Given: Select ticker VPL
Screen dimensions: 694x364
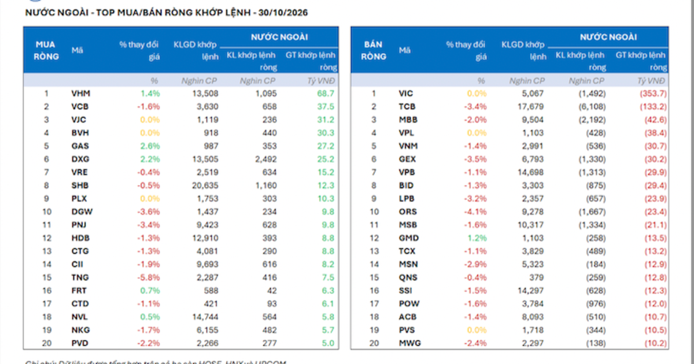Looking at the screenshot, I should tap(407, 132).
